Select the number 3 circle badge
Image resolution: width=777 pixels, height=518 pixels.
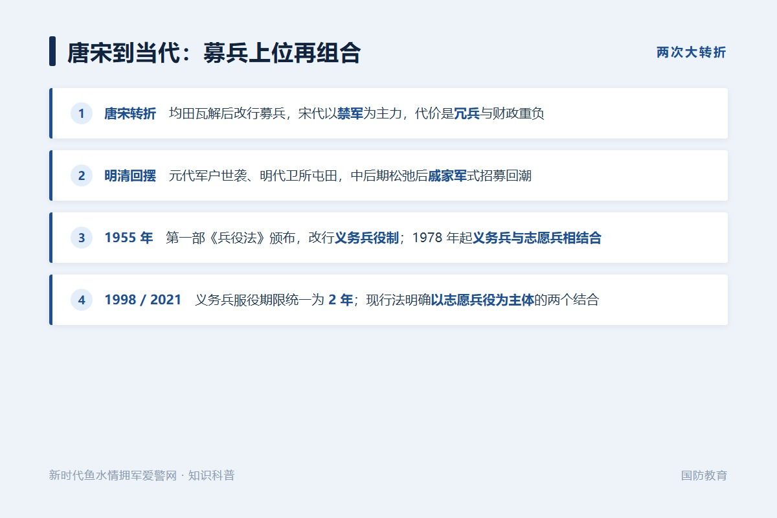[x=82, y=238]
